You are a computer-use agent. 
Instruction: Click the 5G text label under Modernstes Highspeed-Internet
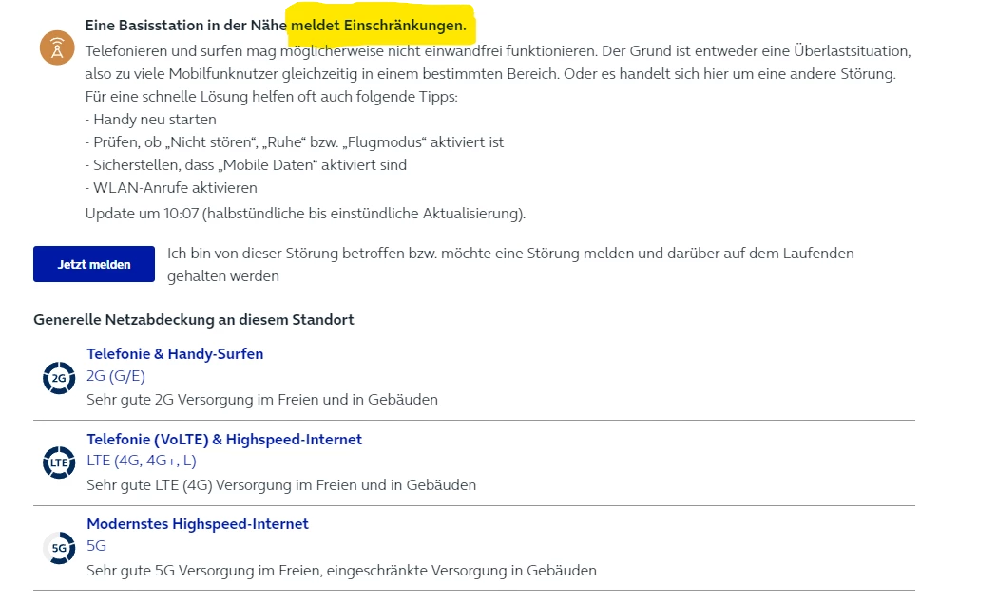pos(96,546)
